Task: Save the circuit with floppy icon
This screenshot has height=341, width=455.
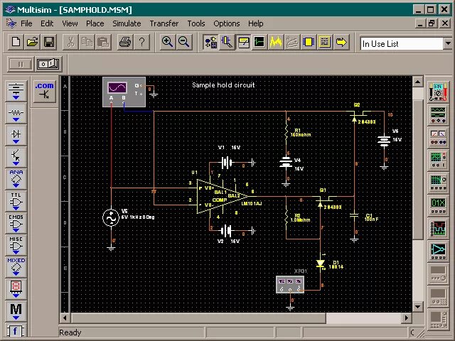Action: point(49,43)
